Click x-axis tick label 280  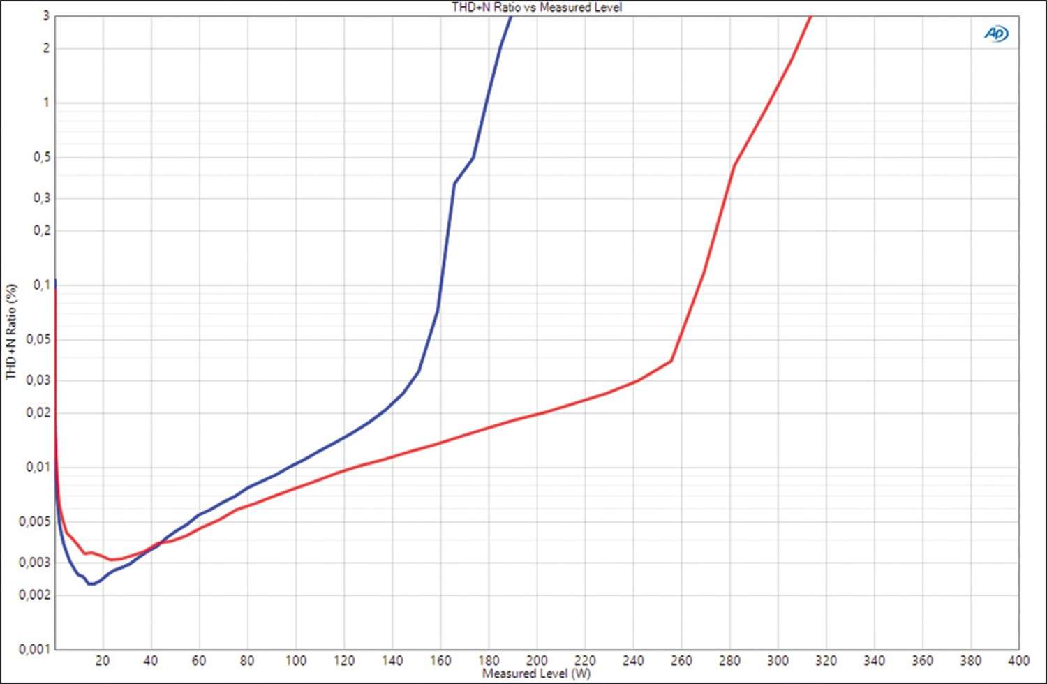[x=729, y=660]
